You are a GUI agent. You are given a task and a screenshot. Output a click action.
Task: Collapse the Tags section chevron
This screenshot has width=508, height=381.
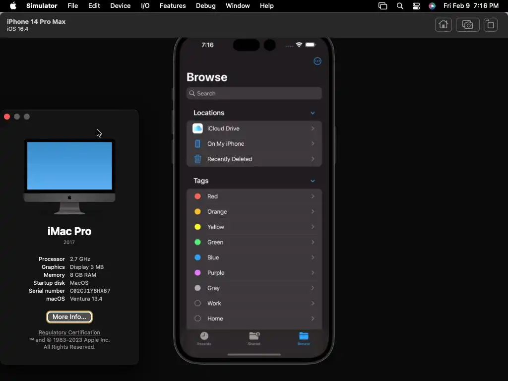point(313,181)
